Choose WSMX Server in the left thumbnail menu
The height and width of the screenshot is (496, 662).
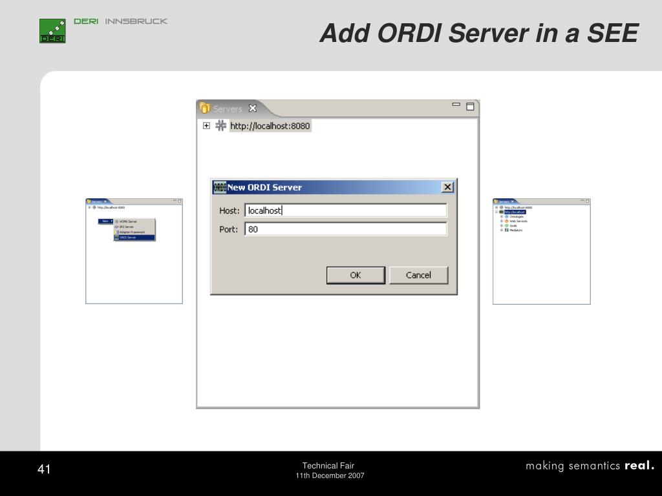click(134, 222)
